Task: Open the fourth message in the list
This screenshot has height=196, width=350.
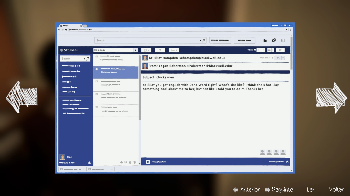Action: pyautogui.click(x=116, y=98)
